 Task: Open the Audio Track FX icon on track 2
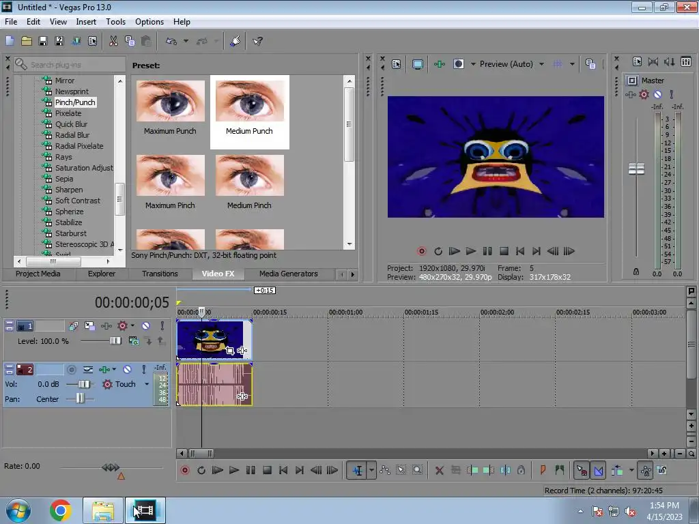click(104, 369)
